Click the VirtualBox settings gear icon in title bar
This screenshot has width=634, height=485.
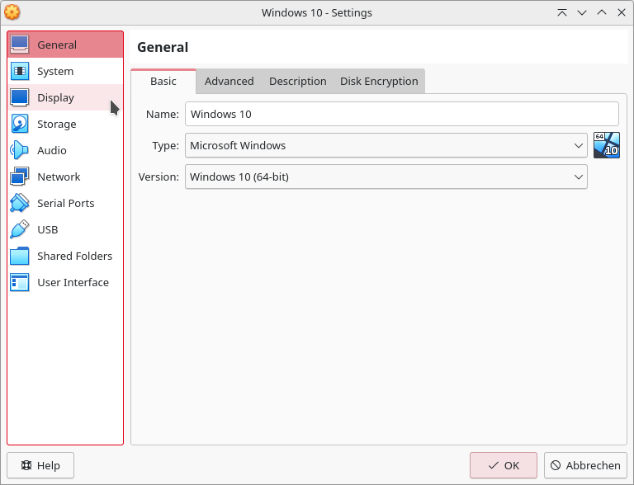point(12,12)
